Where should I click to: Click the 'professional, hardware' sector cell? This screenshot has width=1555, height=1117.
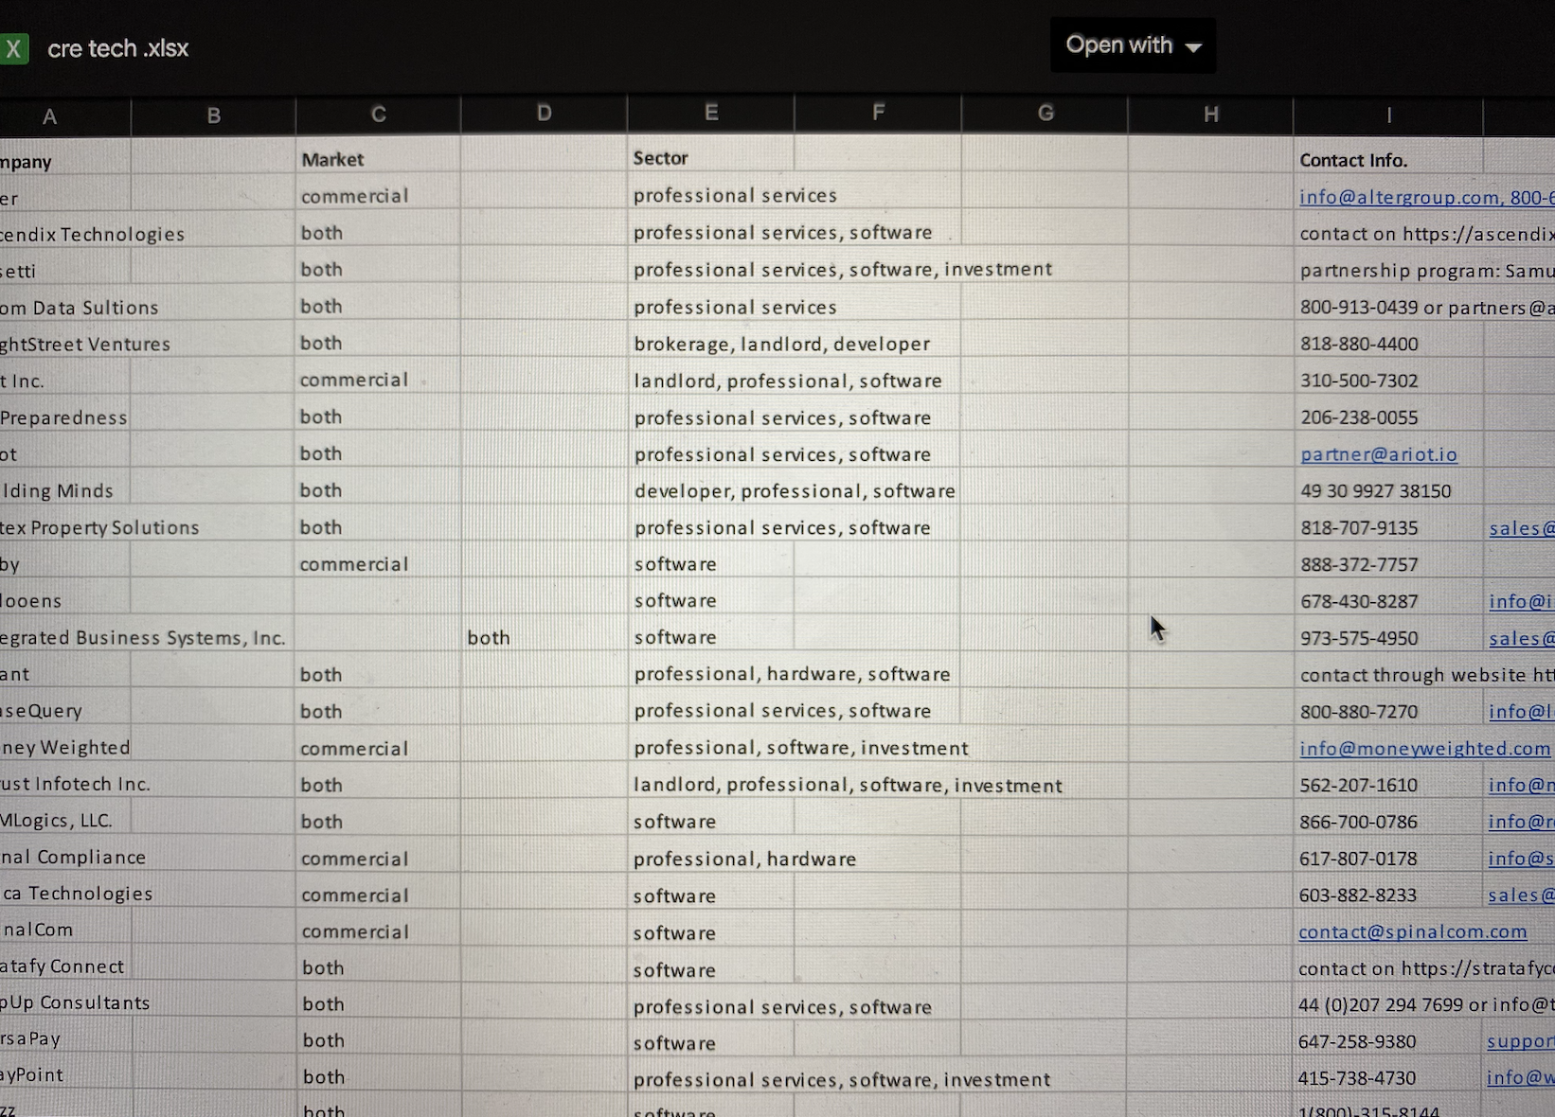[744, 859]
